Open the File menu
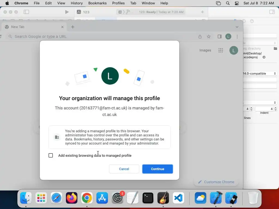 pyautogui.click(x=37, y=3)
